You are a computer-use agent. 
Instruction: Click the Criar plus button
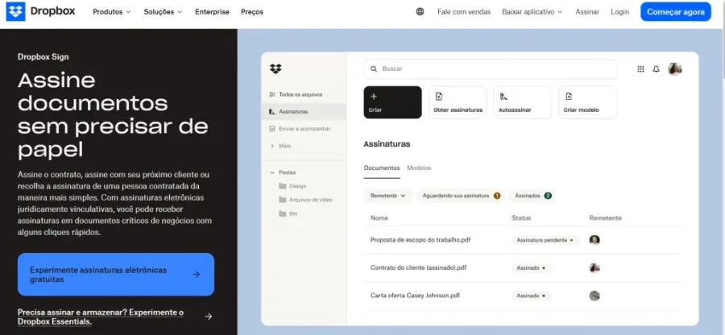pyautogui.click(x=392, y=102)
